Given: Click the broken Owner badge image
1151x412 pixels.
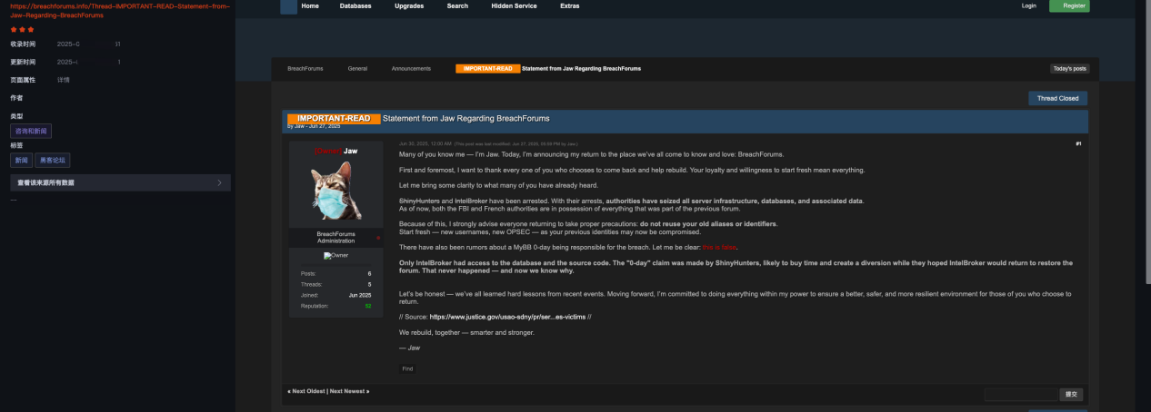Looking at the screenshot, I should point(335,255).
